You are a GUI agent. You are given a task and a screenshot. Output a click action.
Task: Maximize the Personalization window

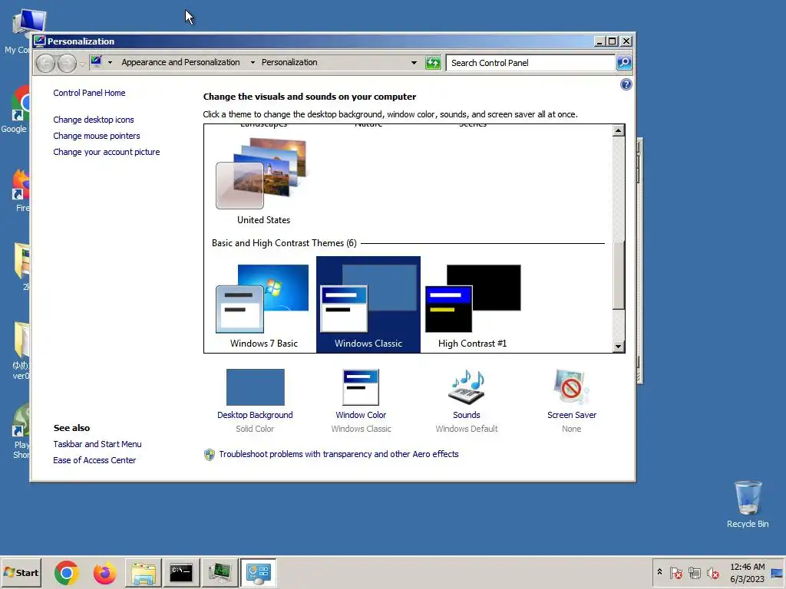612,41
